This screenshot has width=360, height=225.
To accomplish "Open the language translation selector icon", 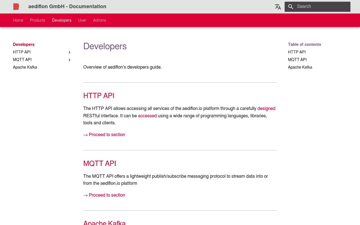I will pyautogui.click(x=278, y=7).
